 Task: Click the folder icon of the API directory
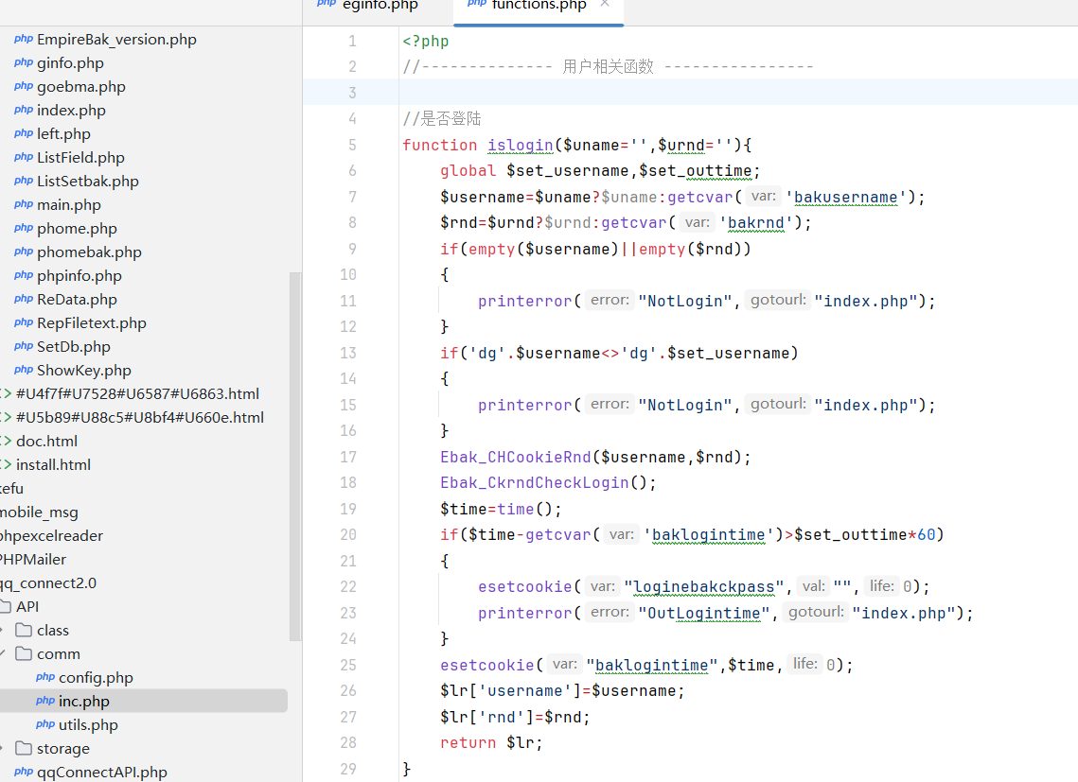point(6,607)
